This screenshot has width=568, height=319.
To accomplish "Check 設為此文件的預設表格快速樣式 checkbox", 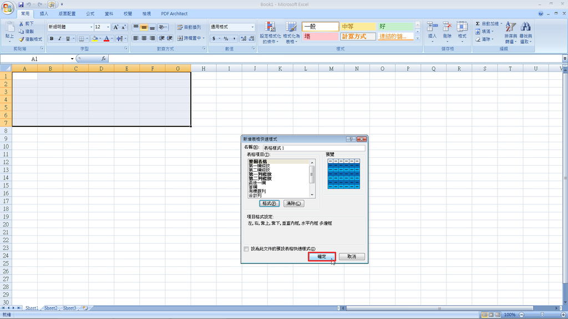I will [246, 249].
